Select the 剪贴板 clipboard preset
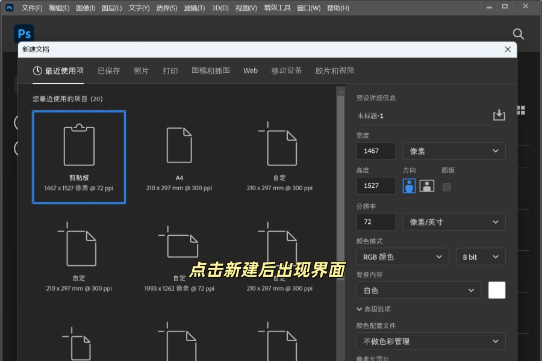Image resolution: width=542 pixels, height=361 pixels. (x=79, y=157)
